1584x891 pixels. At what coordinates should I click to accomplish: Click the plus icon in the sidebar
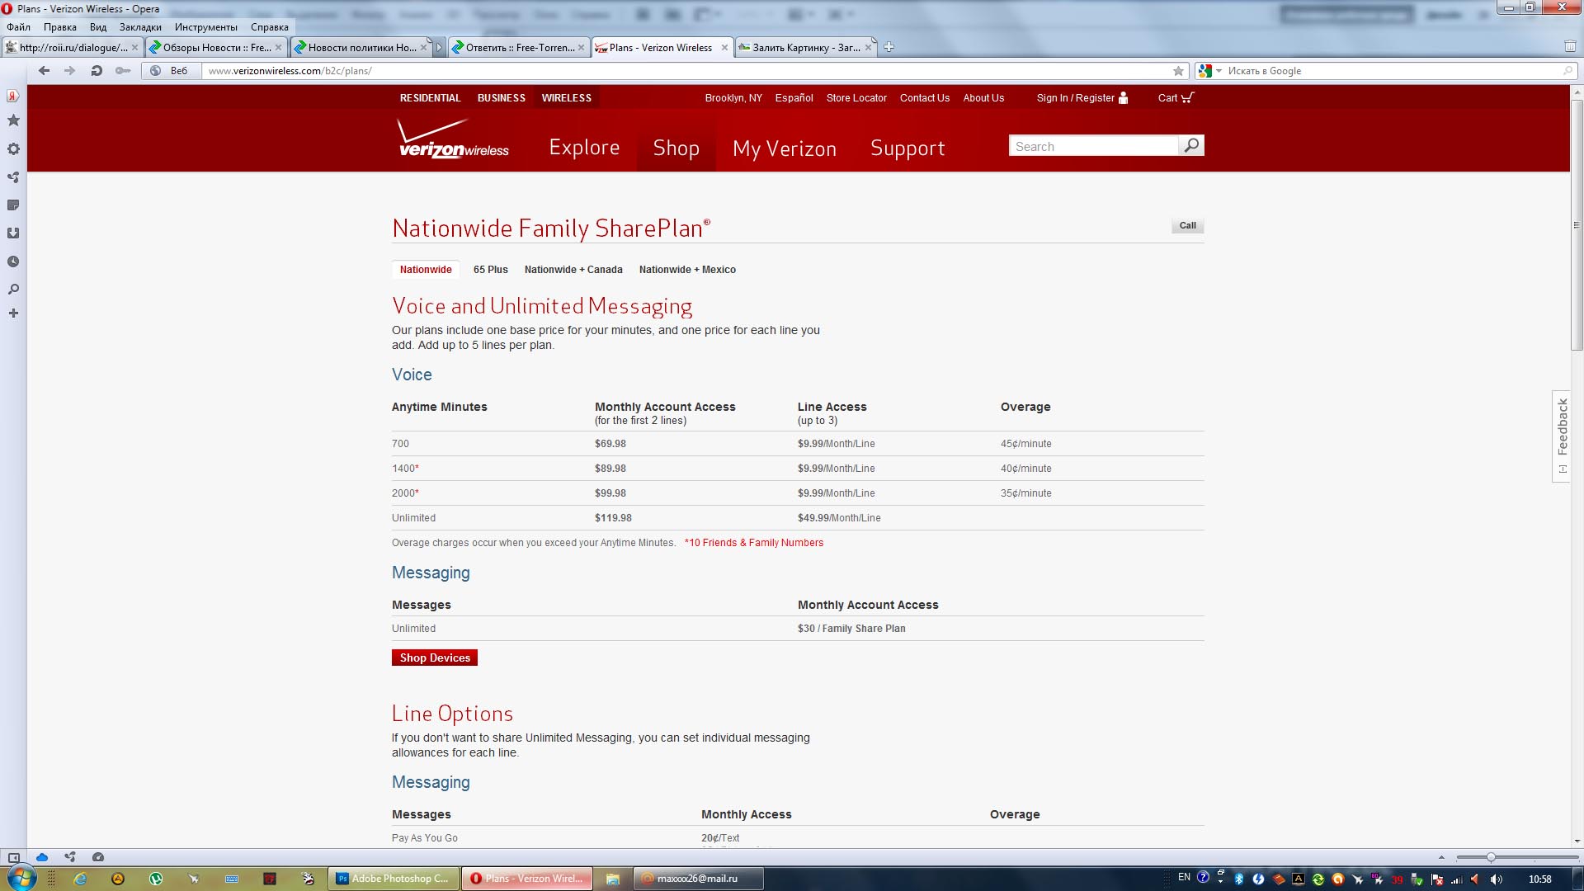pyautogui.click(x=13, y=313)
